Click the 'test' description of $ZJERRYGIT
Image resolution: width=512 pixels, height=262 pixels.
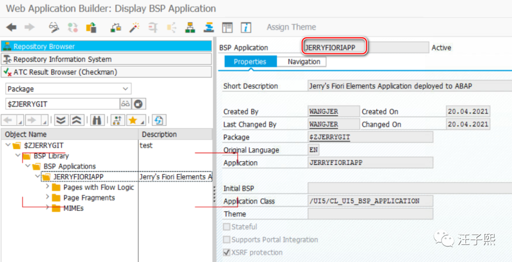(146, 145)
